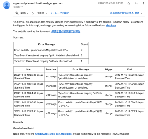Click 'onChange' in the 10:24:50 row
The height and width of the screenshot is (139, 148).
point(51,95)
